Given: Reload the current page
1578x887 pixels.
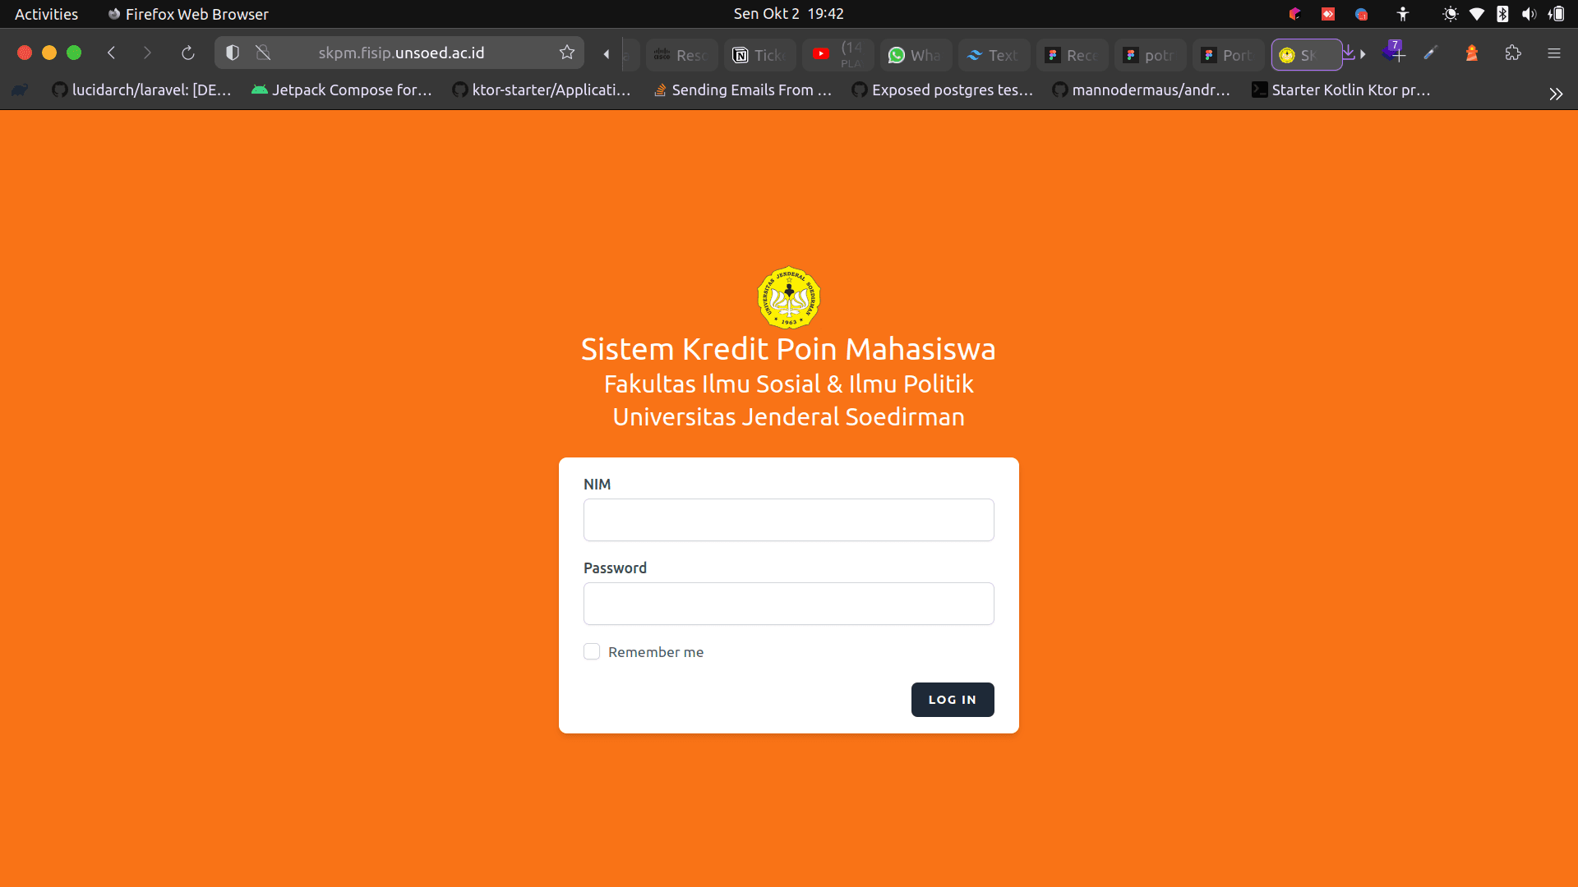Looking at the screenshot, I should click(187, 53).
